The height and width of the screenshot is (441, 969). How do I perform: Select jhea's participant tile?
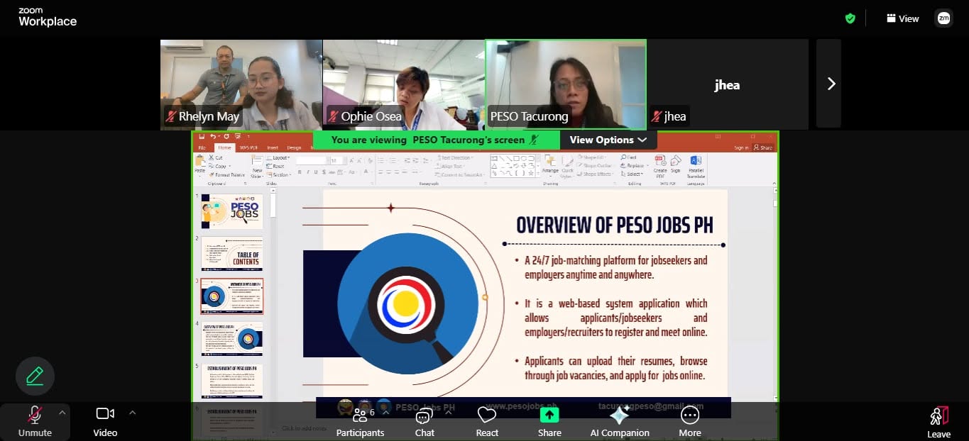pyautogui.click(x=727, y=84)
